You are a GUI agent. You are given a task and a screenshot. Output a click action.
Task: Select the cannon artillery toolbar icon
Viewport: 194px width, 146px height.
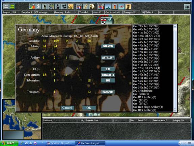point(86,6)
